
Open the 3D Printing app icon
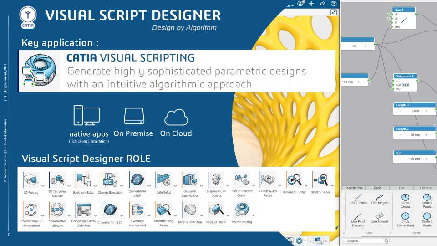(x=31, y=179)
